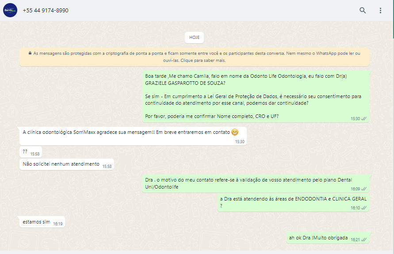Select the '??' message at 15:58
The image size is (394, 254).
pyautogui.click(x=31, y=152)
